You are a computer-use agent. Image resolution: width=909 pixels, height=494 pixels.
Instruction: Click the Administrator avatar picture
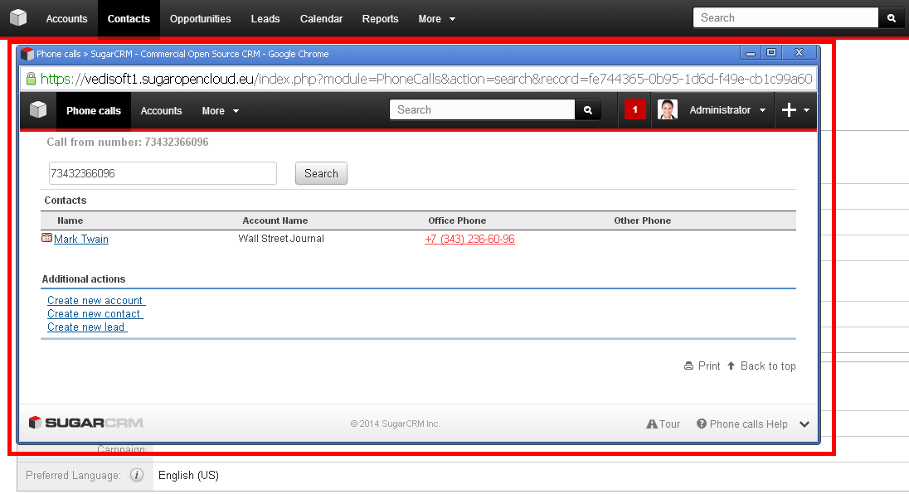tap(668, 109)
